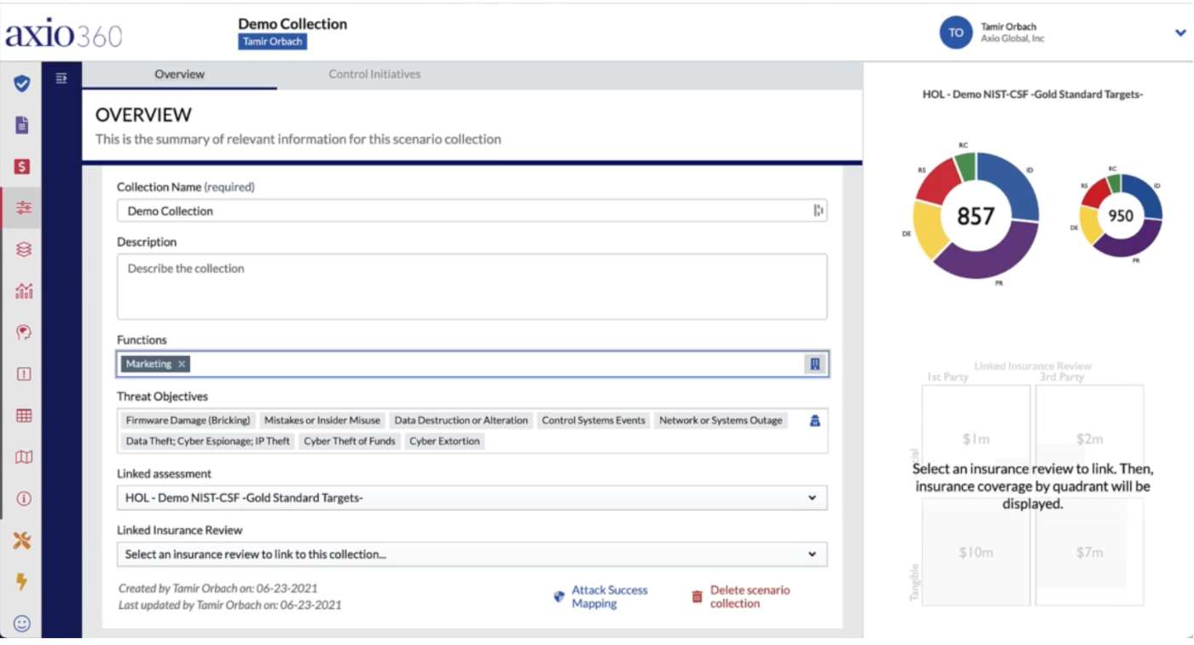Click icon inside Collection Name field
Image resolution: width=1194 pixels, height=645 pixels.
818,211
